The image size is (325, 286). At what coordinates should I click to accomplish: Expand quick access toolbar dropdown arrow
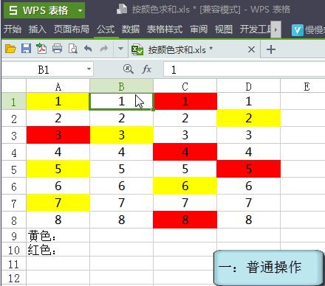coord(120,49)
